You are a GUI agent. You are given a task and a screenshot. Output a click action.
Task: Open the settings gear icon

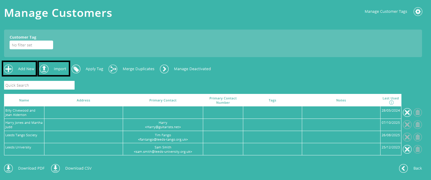[x=418, y=12]
